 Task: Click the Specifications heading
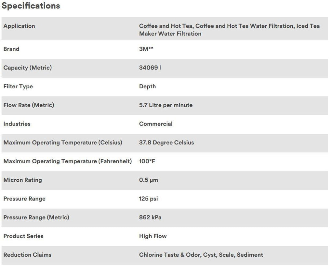click(31, 6)
